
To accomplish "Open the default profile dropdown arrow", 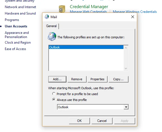I will click(x=126, y=107).
